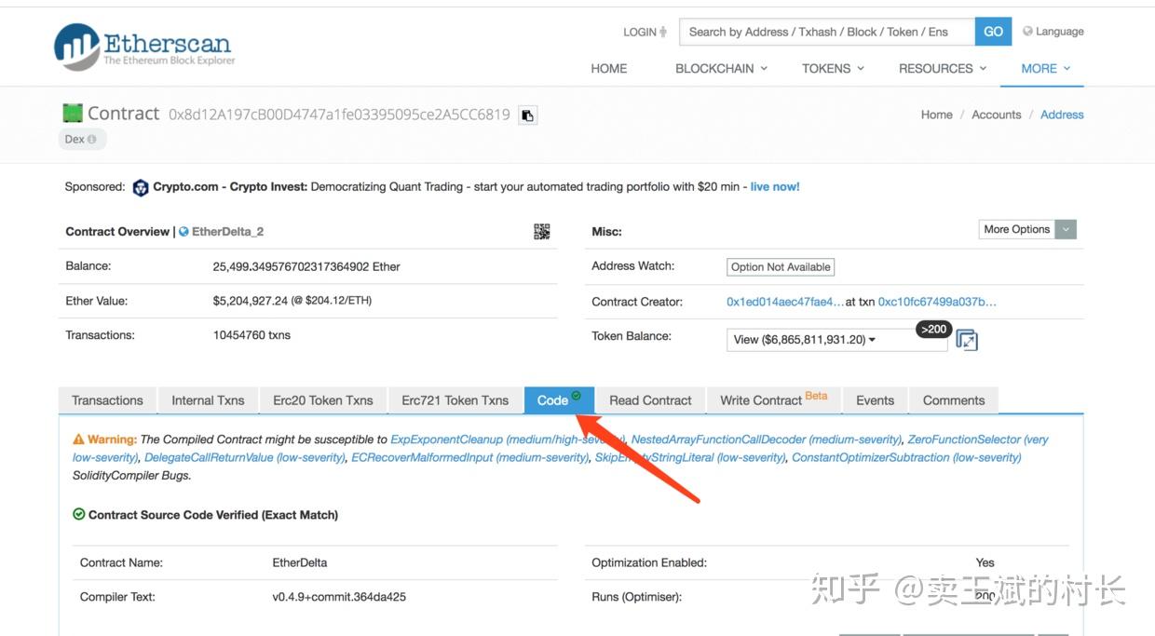Click the Accounts breadcrumb link
Image resolution: width=1155 pixels, height=636 pixels.
tap(997, 115)
